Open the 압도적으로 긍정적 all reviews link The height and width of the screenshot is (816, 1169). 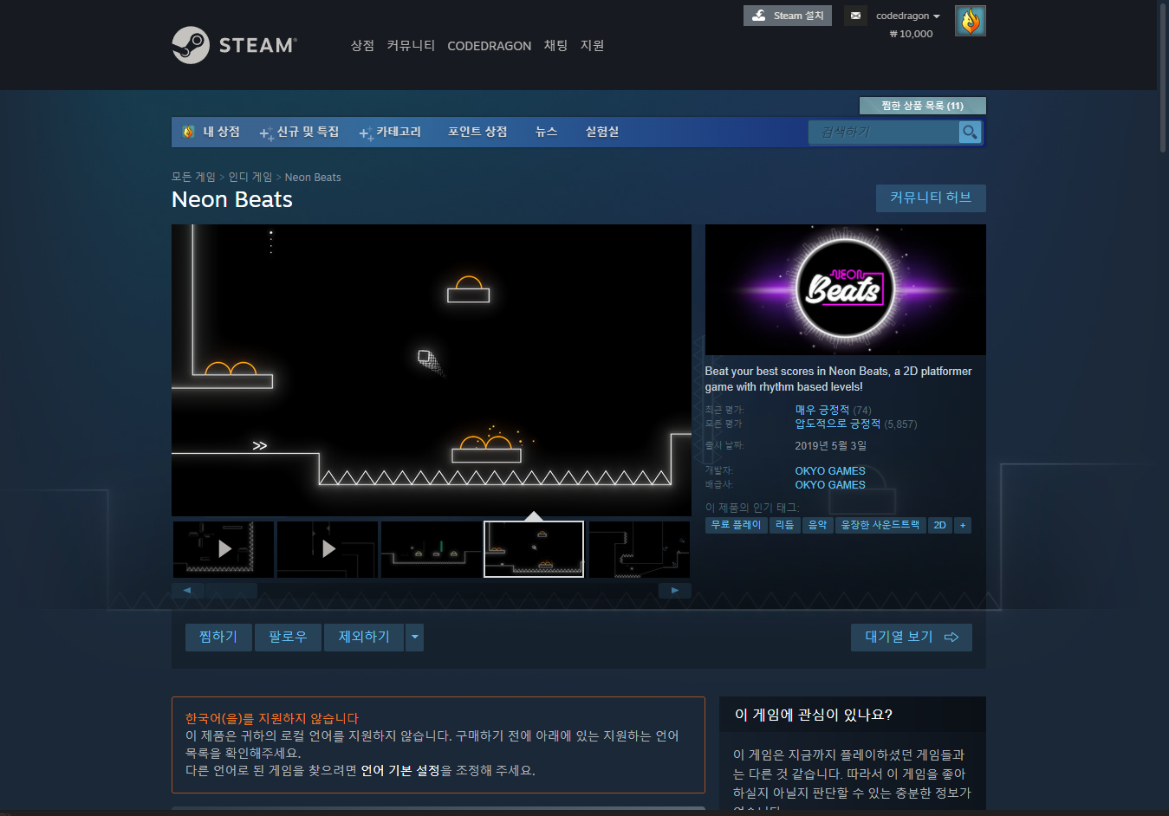[838, 424]
